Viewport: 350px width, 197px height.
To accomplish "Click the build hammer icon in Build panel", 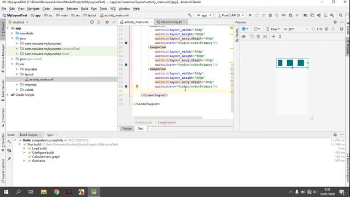I will point(9,142).
